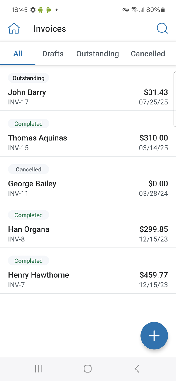Tap the autofill key icon in status bar
Image resolution: width=176 pixels, height=381 pixels.
click(126, 10)
